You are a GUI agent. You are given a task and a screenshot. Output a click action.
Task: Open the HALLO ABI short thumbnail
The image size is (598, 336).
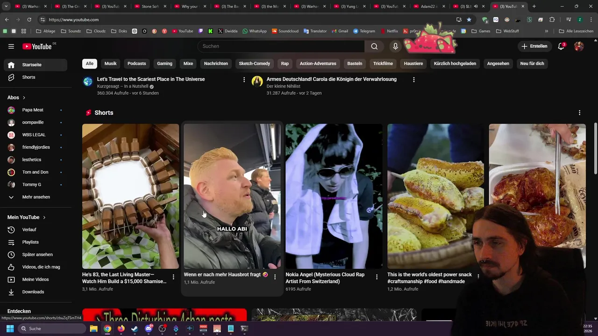(x=232, y=196)
